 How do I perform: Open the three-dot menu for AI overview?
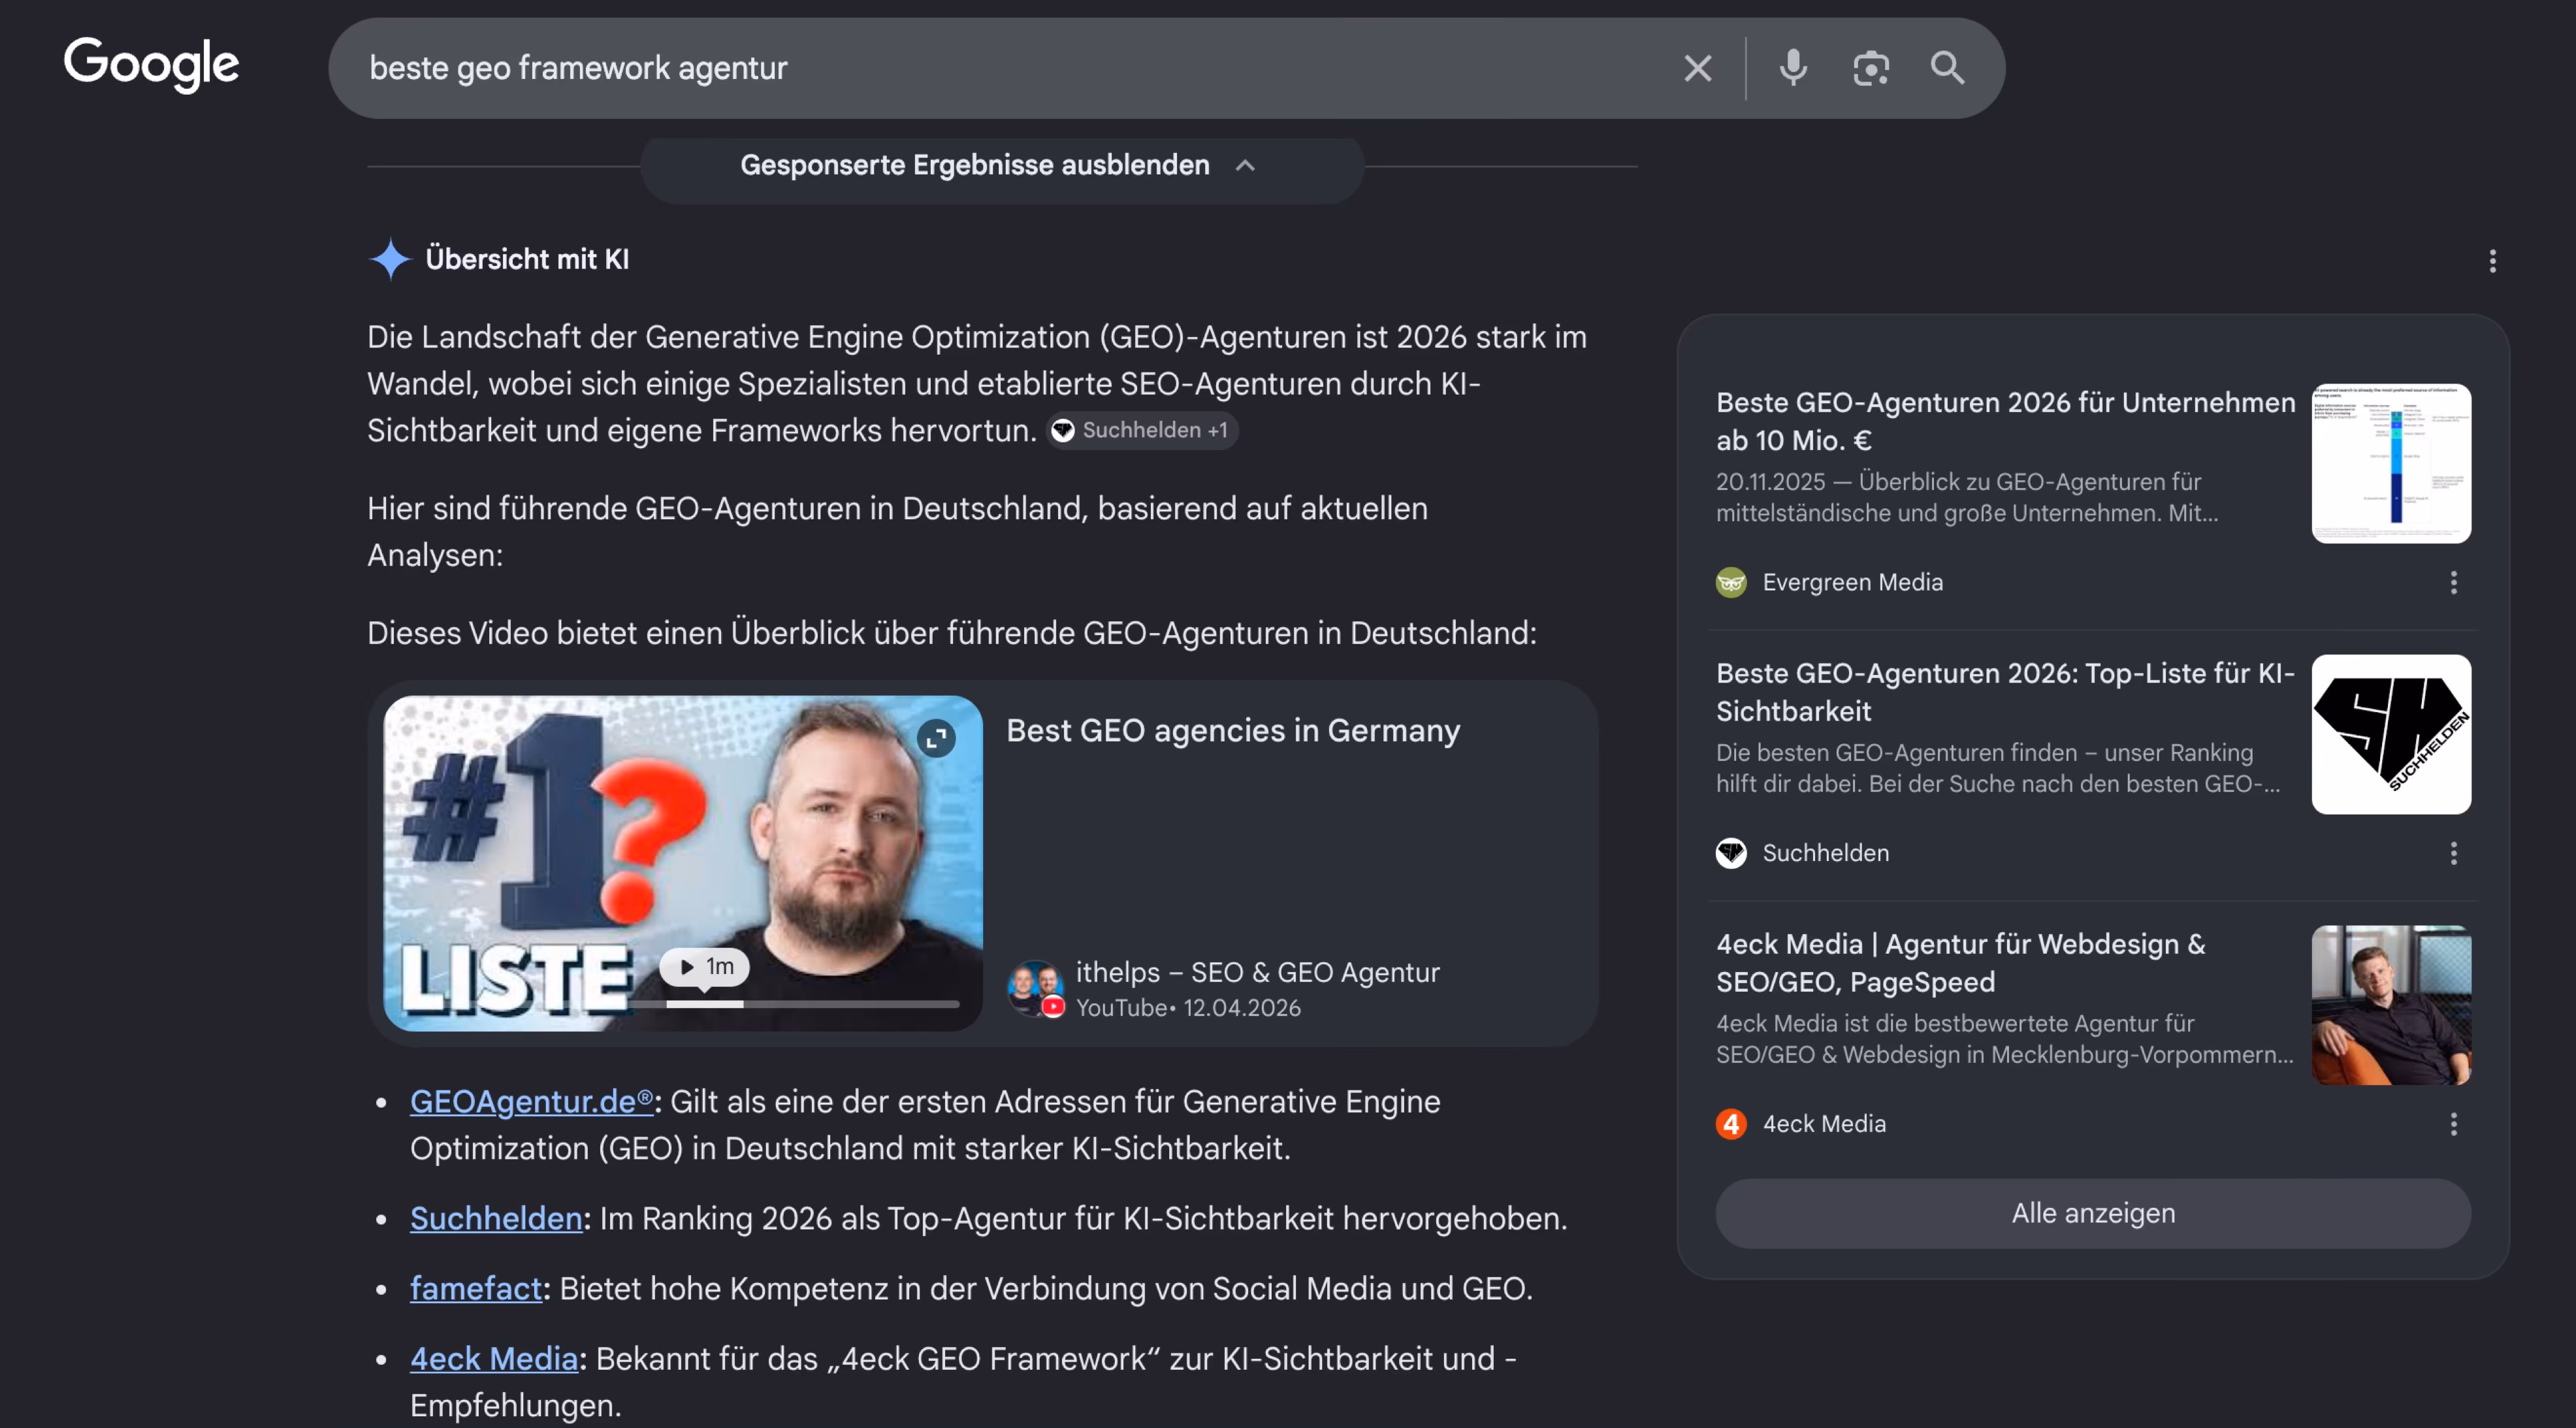tap(2492, 261)
